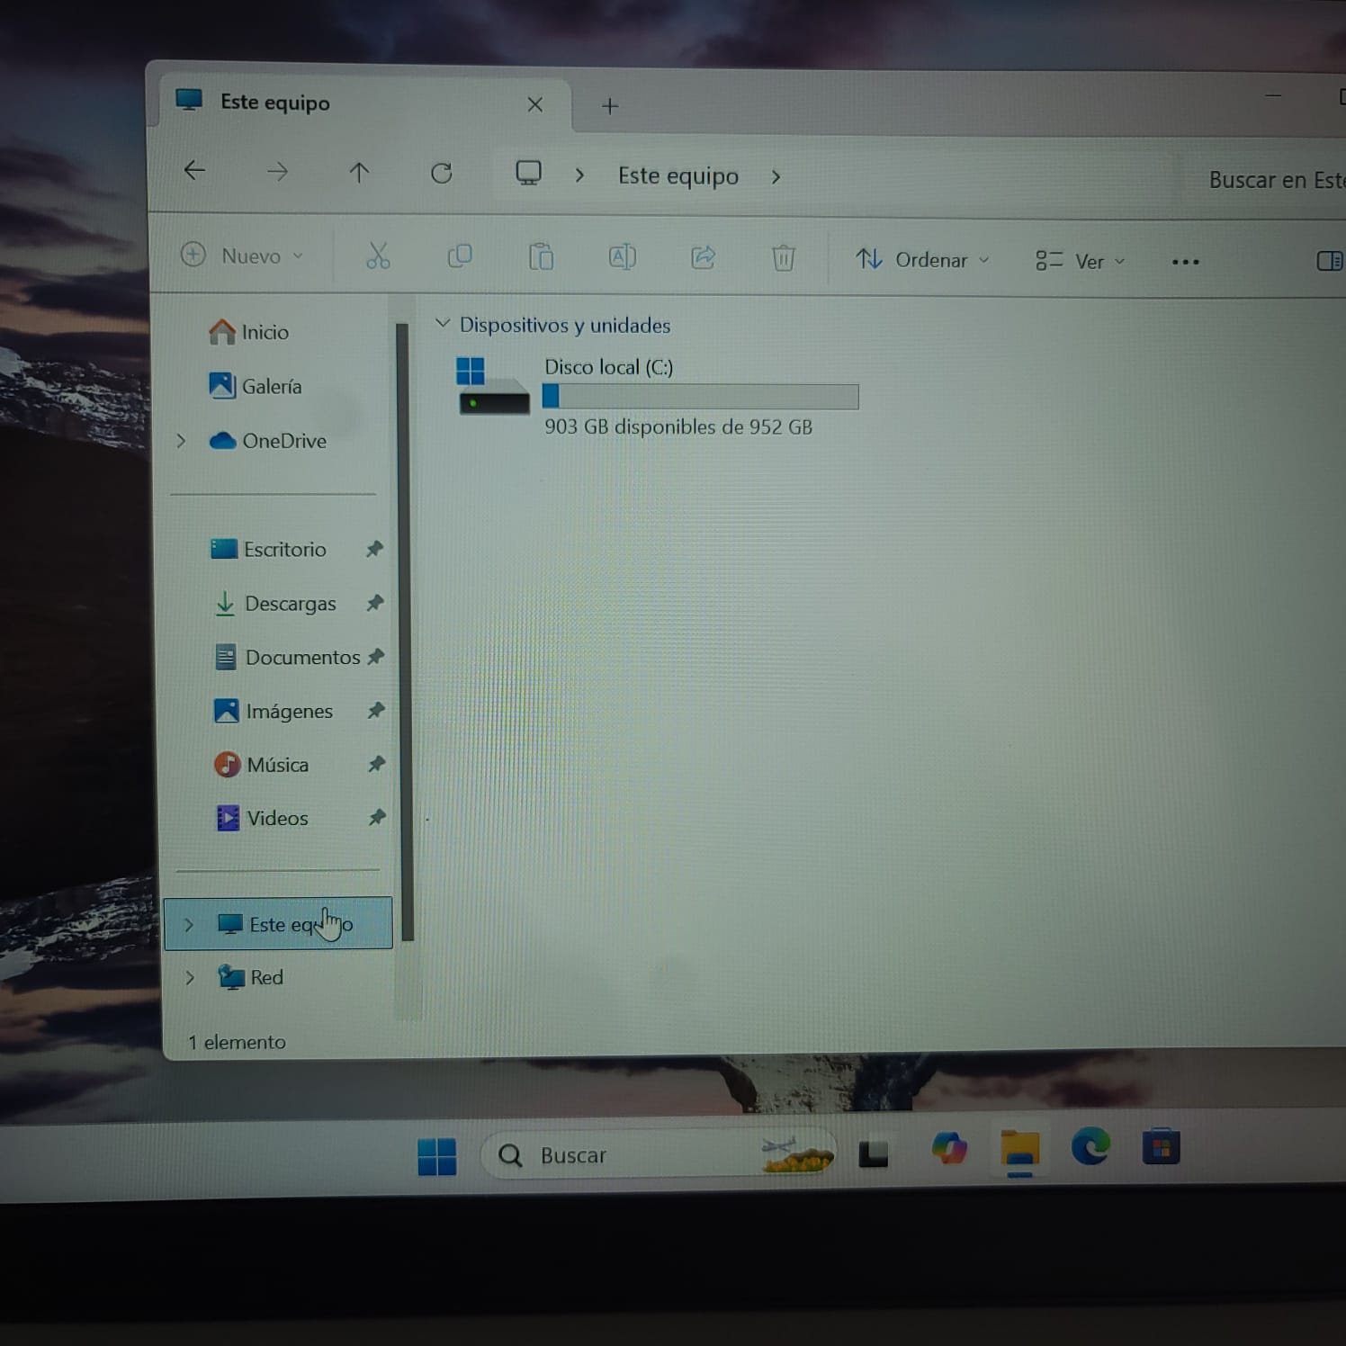
Task: Close the Este equipo tab
Action: [535, 104]
